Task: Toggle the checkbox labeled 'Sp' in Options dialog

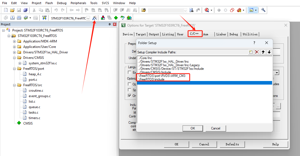Action: click(x=129, y=90)
